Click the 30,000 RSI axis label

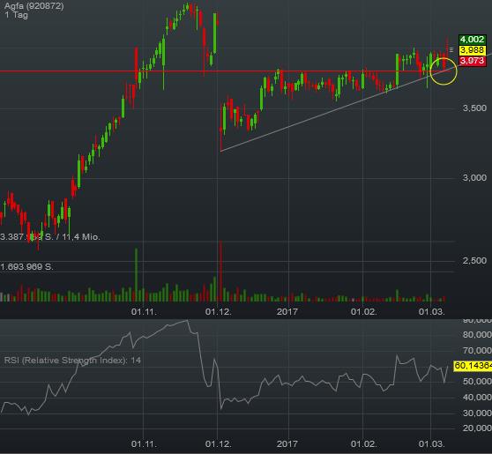(x=477, y=413)
